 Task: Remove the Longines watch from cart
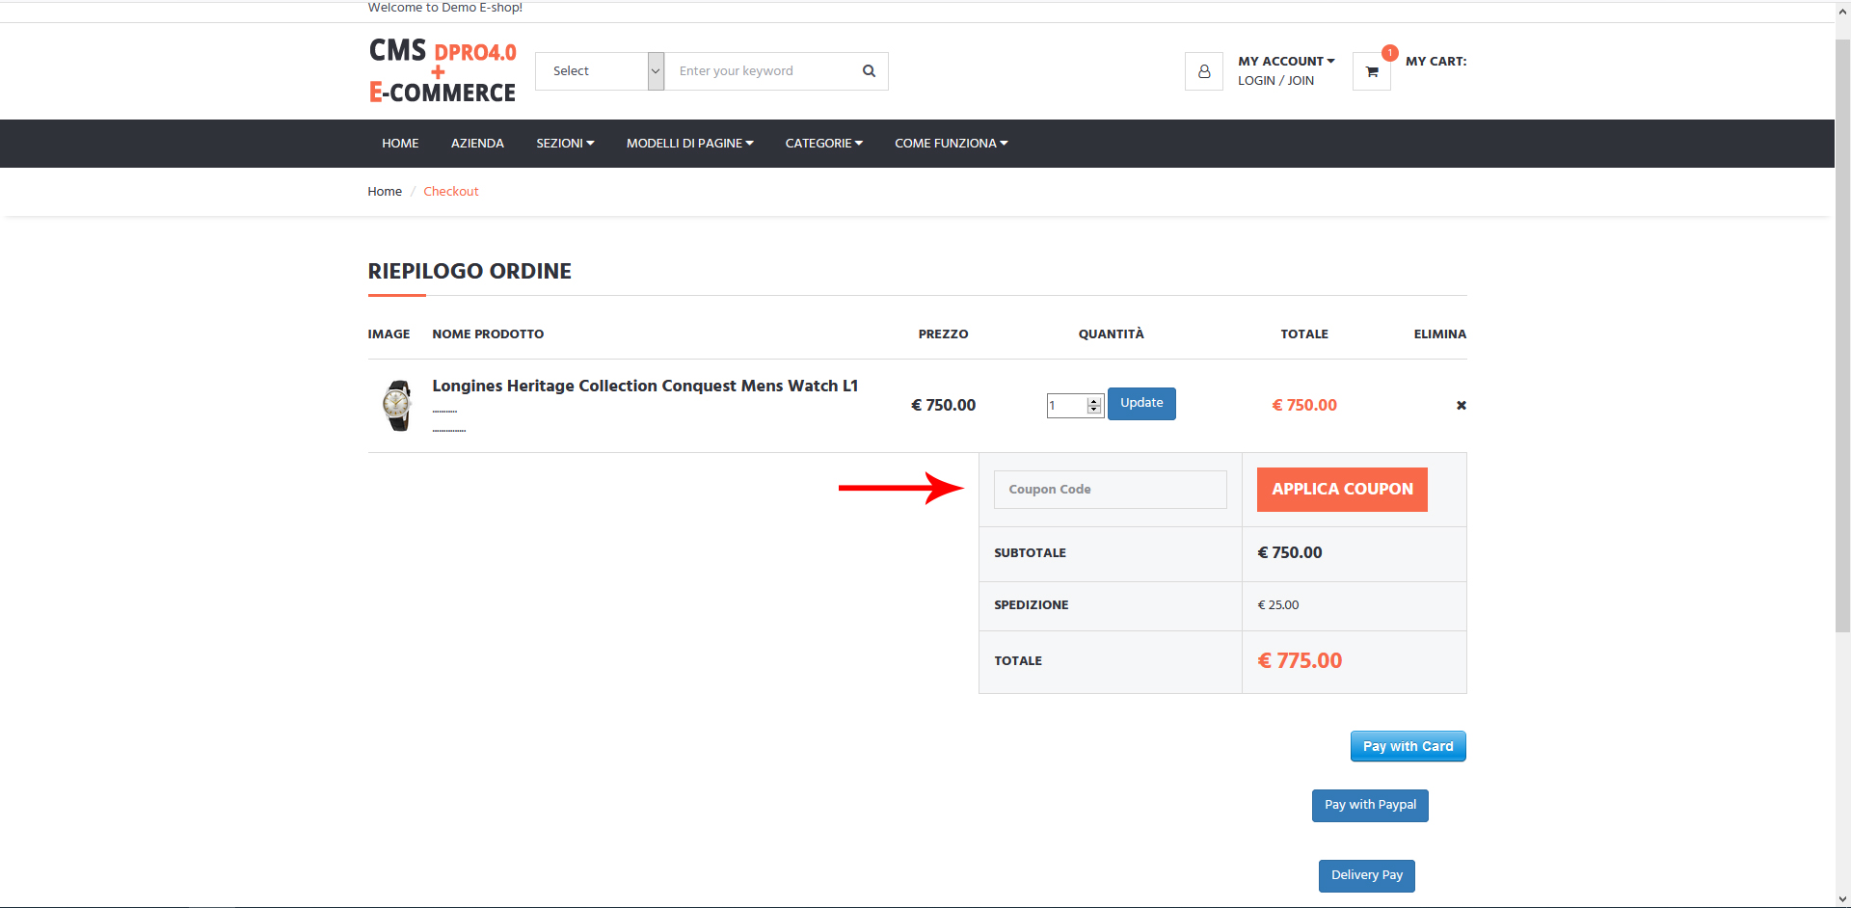(x=1461, y=406)
